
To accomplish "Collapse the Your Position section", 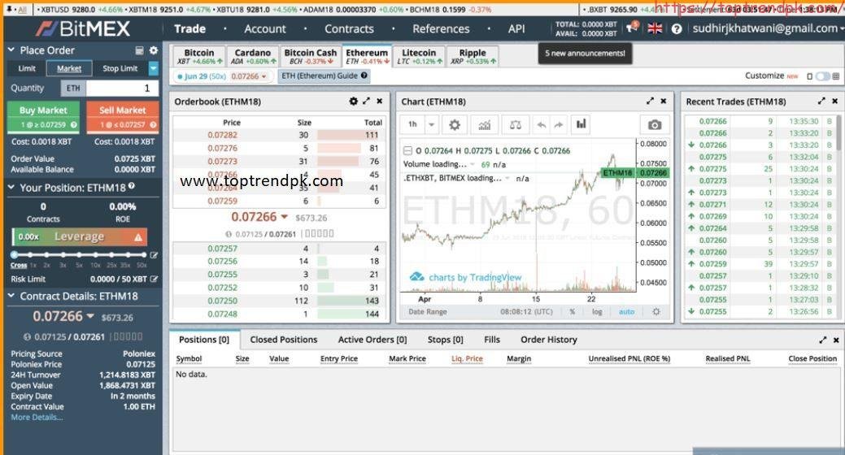I will click(x=11, y=188).
